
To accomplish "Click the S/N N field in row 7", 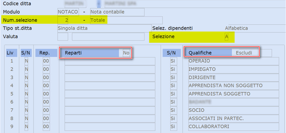I will (26, 110).
